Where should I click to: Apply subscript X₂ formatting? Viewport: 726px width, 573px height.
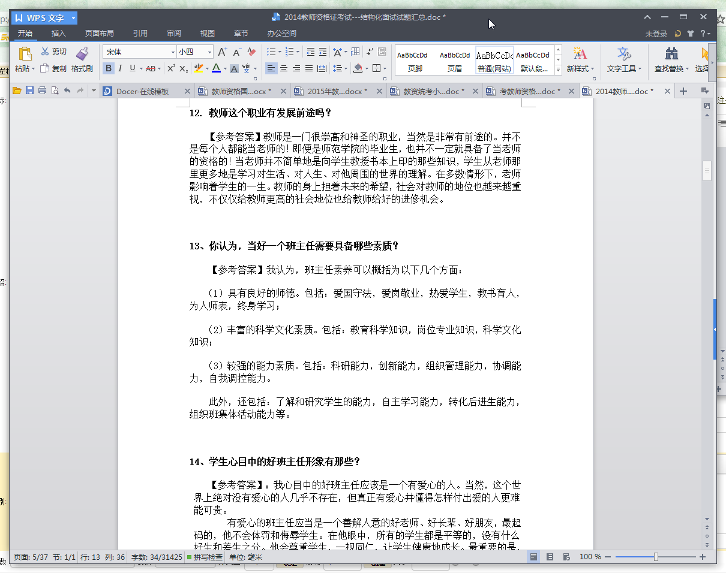pyautogui.click(x=184, y=68)
